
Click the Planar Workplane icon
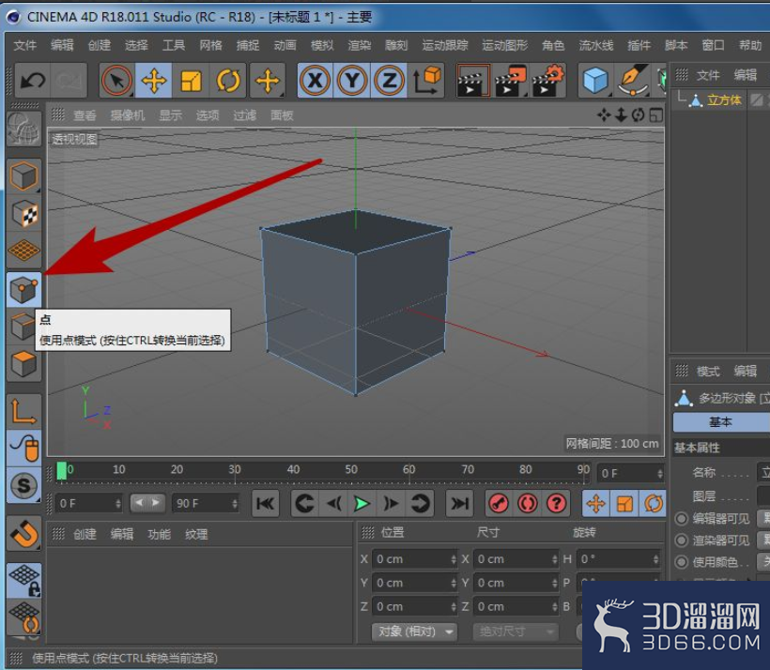(x=23, y=618)
